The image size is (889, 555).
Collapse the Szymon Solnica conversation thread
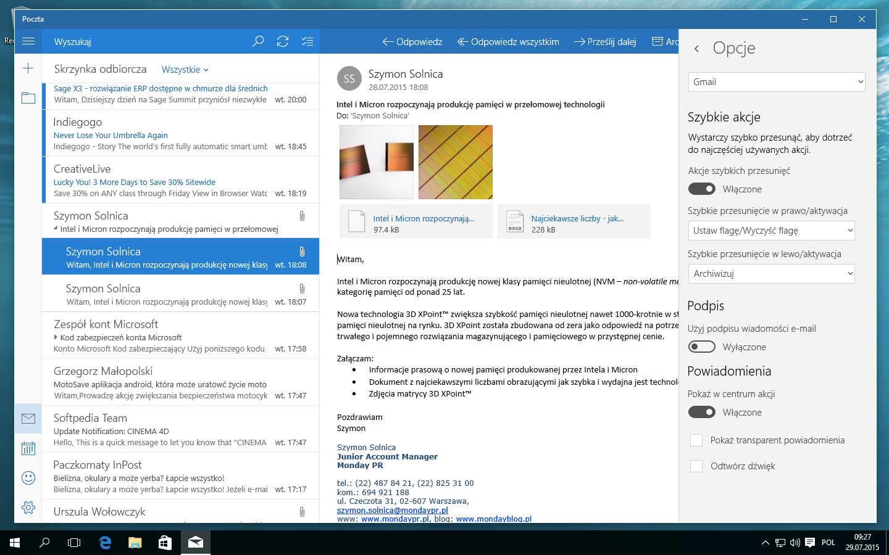tap(56, 229)
